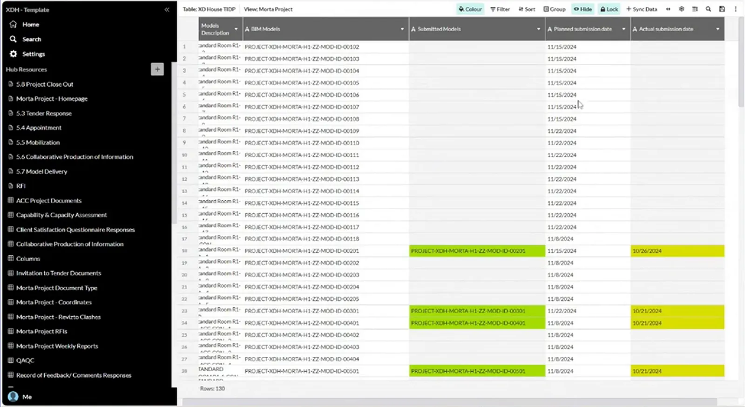Viewport: 745px width, 407px height.
Task: Open 5.8 Project Close Out document
Action: 45,84
